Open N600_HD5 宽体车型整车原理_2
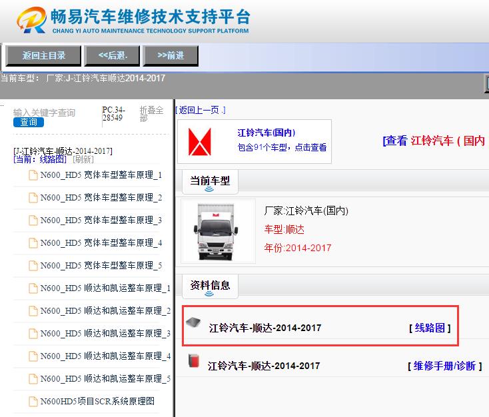Screen dimensions: 489x417 coord(101,198)
